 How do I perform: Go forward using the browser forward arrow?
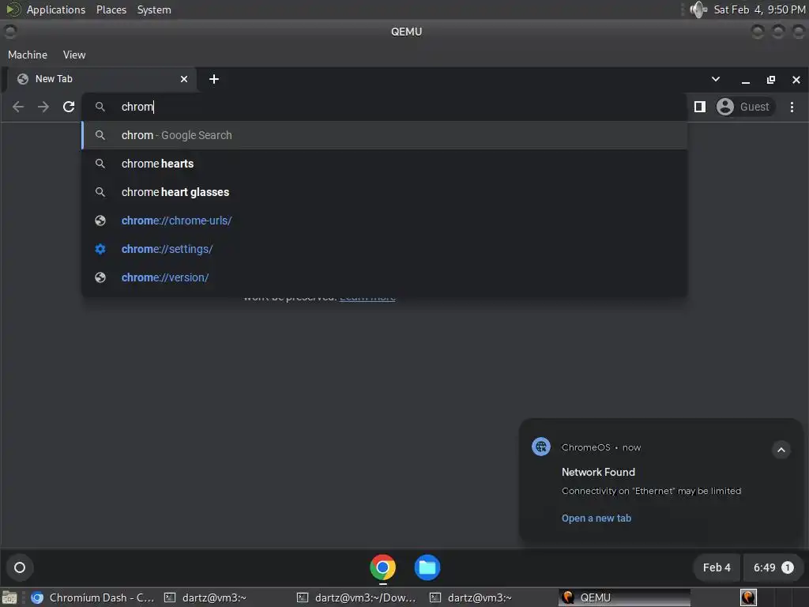coord(43,107)
